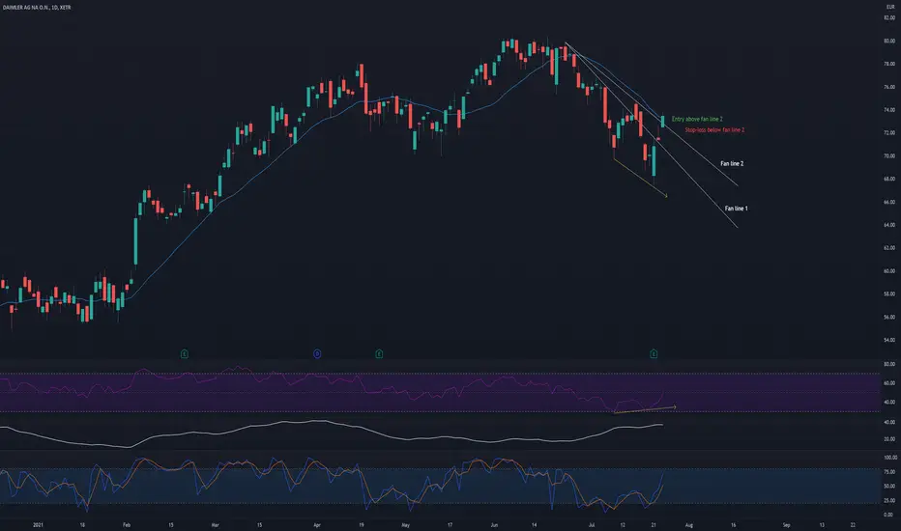The image size is (901, 531).
Task: Select the 'Fan line 1' text label
Action: coord(736,209)
